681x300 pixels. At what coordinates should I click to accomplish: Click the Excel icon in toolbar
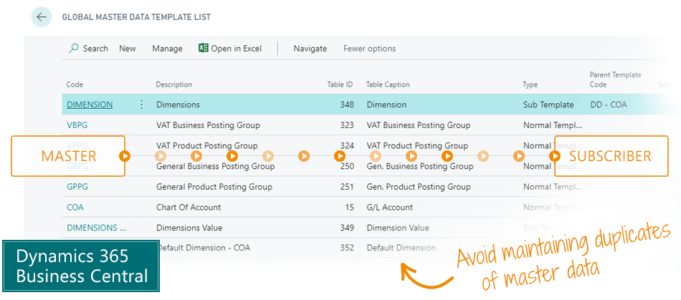(x=204, y=49)
